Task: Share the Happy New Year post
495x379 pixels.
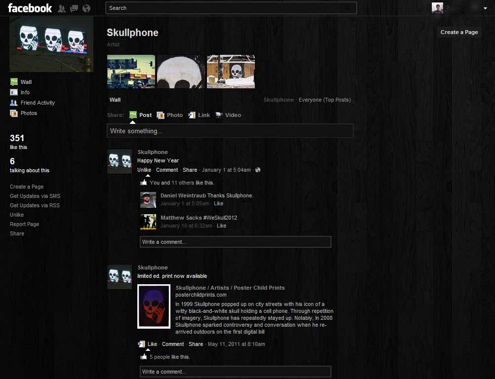Action: (190, 170)
